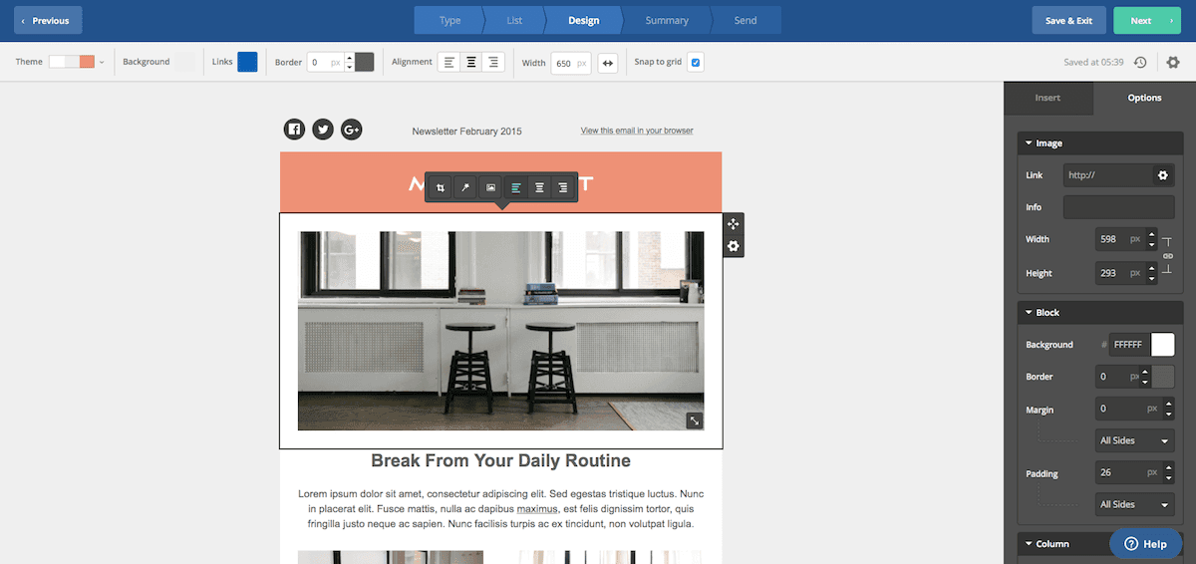Viewport: 1196px width, 564px height.
Task: Open version history clock icon
Action: [x=1140, y=62]
